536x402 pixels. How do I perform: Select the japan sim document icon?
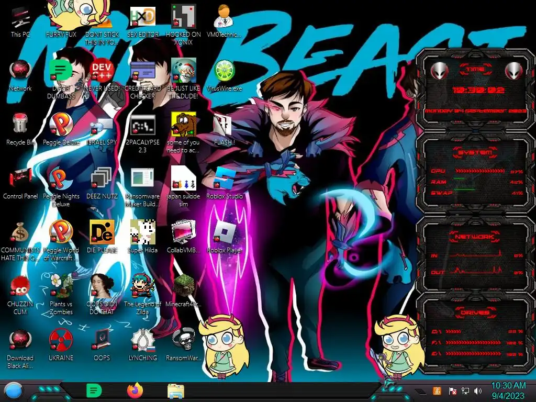(184, 187)
